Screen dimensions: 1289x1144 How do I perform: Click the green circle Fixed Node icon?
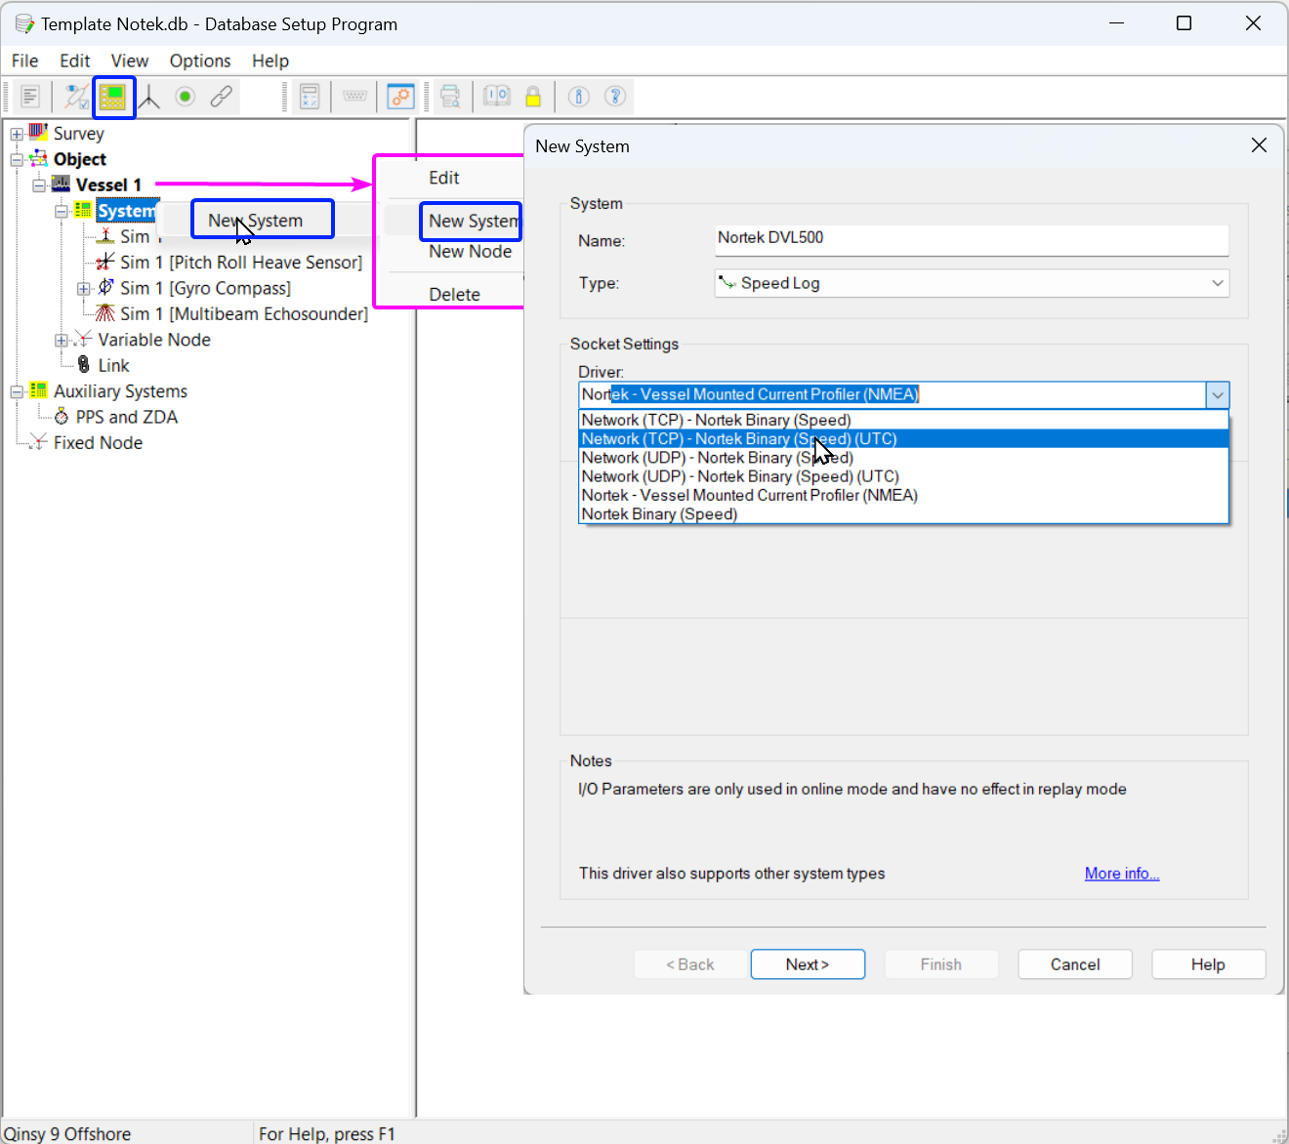[186, 97]
